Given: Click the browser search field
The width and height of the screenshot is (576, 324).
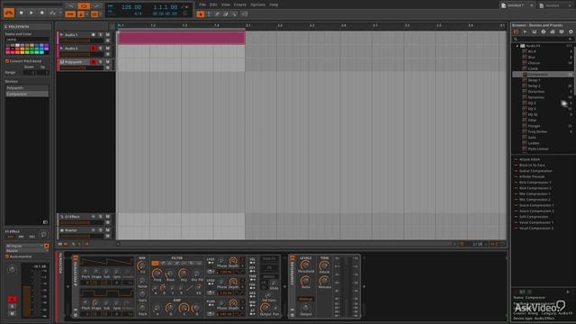Looking at the screenshot, I should (543, 39).
